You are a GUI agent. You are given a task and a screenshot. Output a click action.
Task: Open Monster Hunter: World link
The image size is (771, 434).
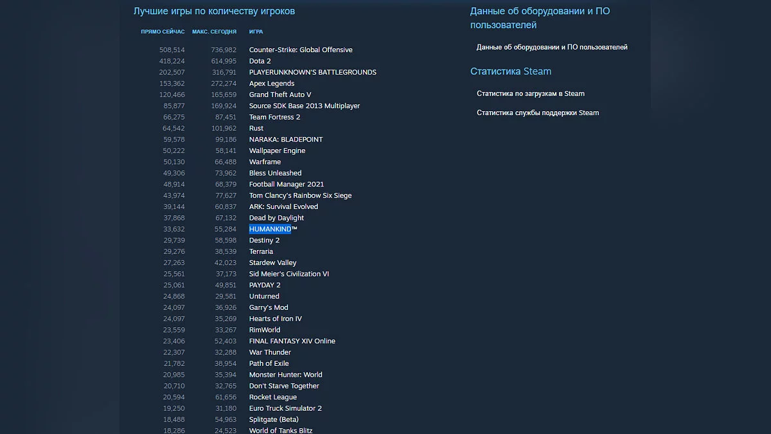[x=286, y=375]
